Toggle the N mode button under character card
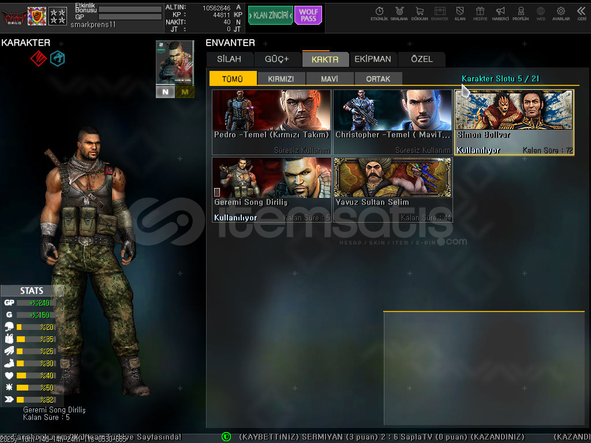This screenshot has height=443, width=591. pos(165,92)
